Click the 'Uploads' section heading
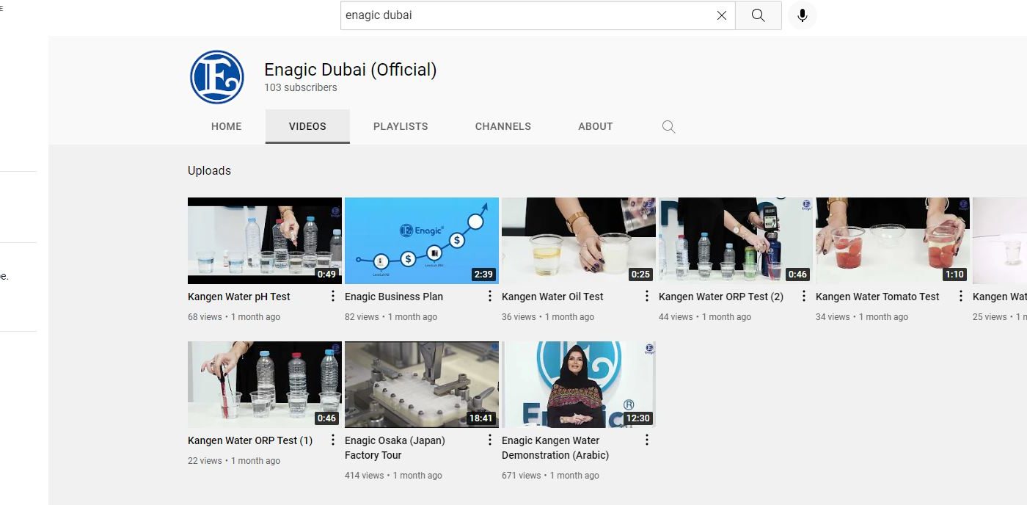Image resolution: width=1027 pixels, height=505 pixels. 209,170
